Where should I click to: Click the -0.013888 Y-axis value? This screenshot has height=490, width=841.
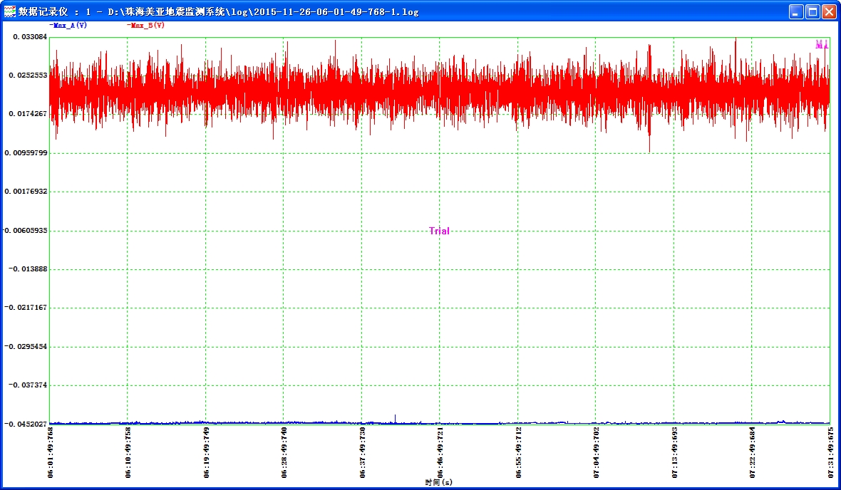tap(28, 269)
